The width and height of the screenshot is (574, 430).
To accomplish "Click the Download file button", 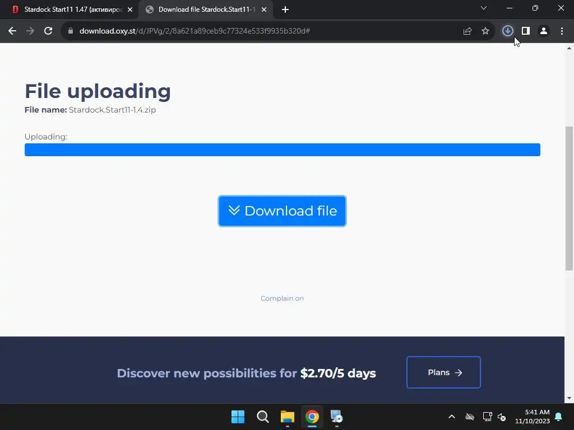I will click(x=282, y=211).
